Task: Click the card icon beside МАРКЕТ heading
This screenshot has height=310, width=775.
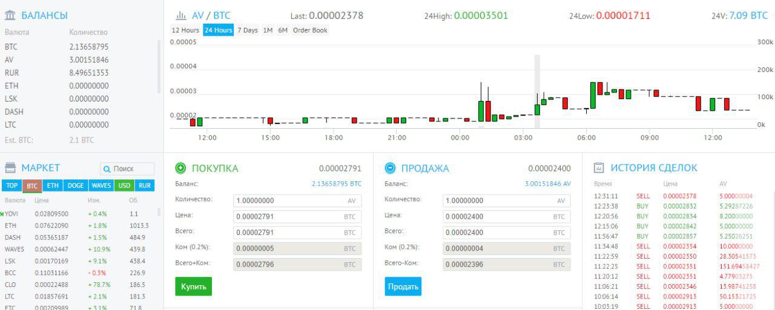Action: coord(10,167)
